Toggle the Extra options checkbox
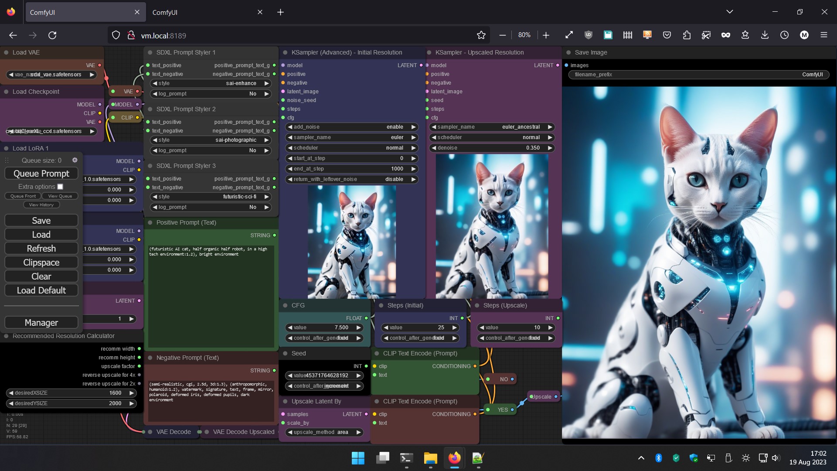The width and height of the screenshot is (837, 471). [x=60, y=187]
